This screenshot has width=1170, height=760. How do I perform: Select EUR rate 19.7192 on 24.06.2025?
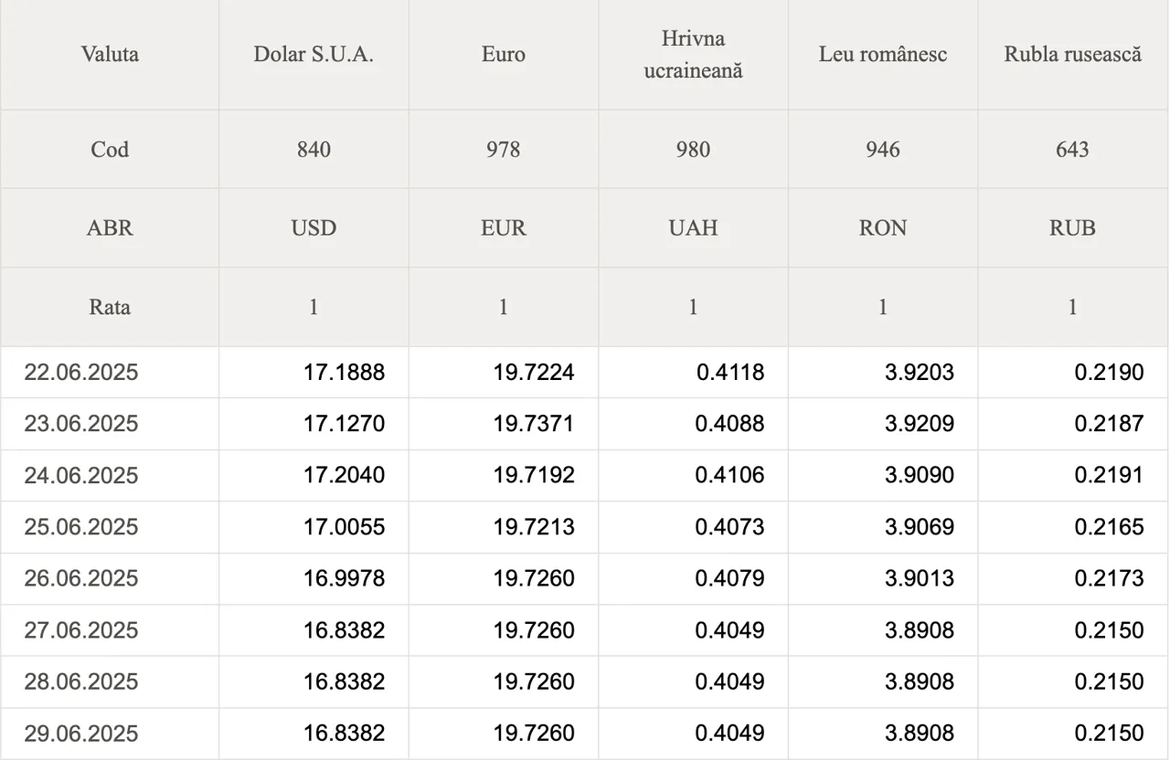pos(534,476)
